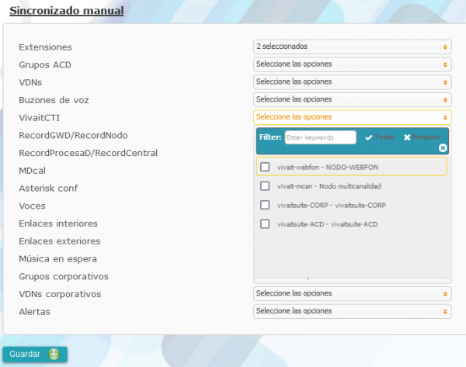The image size is (466, 367).
Task: Click the Sincronizado manual heading
Action: (67, 11)
